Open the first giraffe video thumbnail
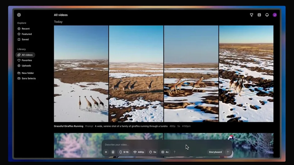The image size is (294, 165). pos(81,74)
